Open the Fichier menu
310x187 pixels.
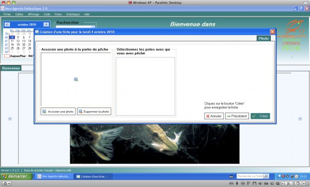(7, 14)
